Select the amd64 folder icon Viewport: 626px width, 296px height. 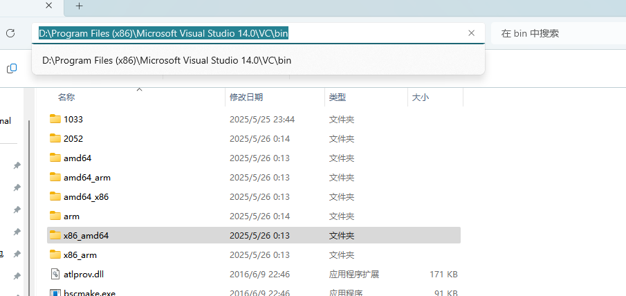click(55, 157)
